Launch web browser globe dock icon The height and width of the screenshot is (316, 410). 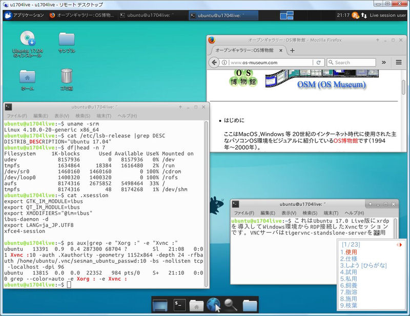tap(214, 305)
